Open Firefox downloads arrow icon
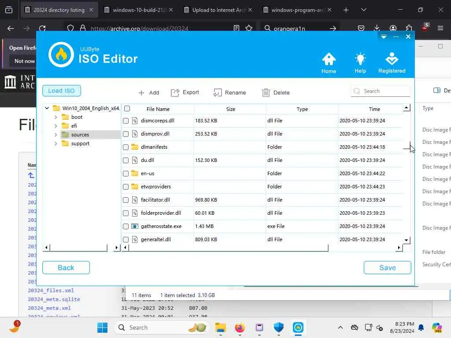 pos(377,28)
